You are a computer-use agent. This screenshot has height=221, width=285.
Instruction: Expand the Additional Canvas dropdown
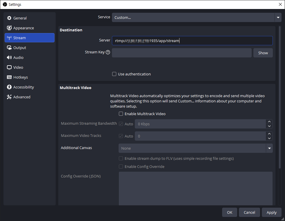(x=269, y=148)
